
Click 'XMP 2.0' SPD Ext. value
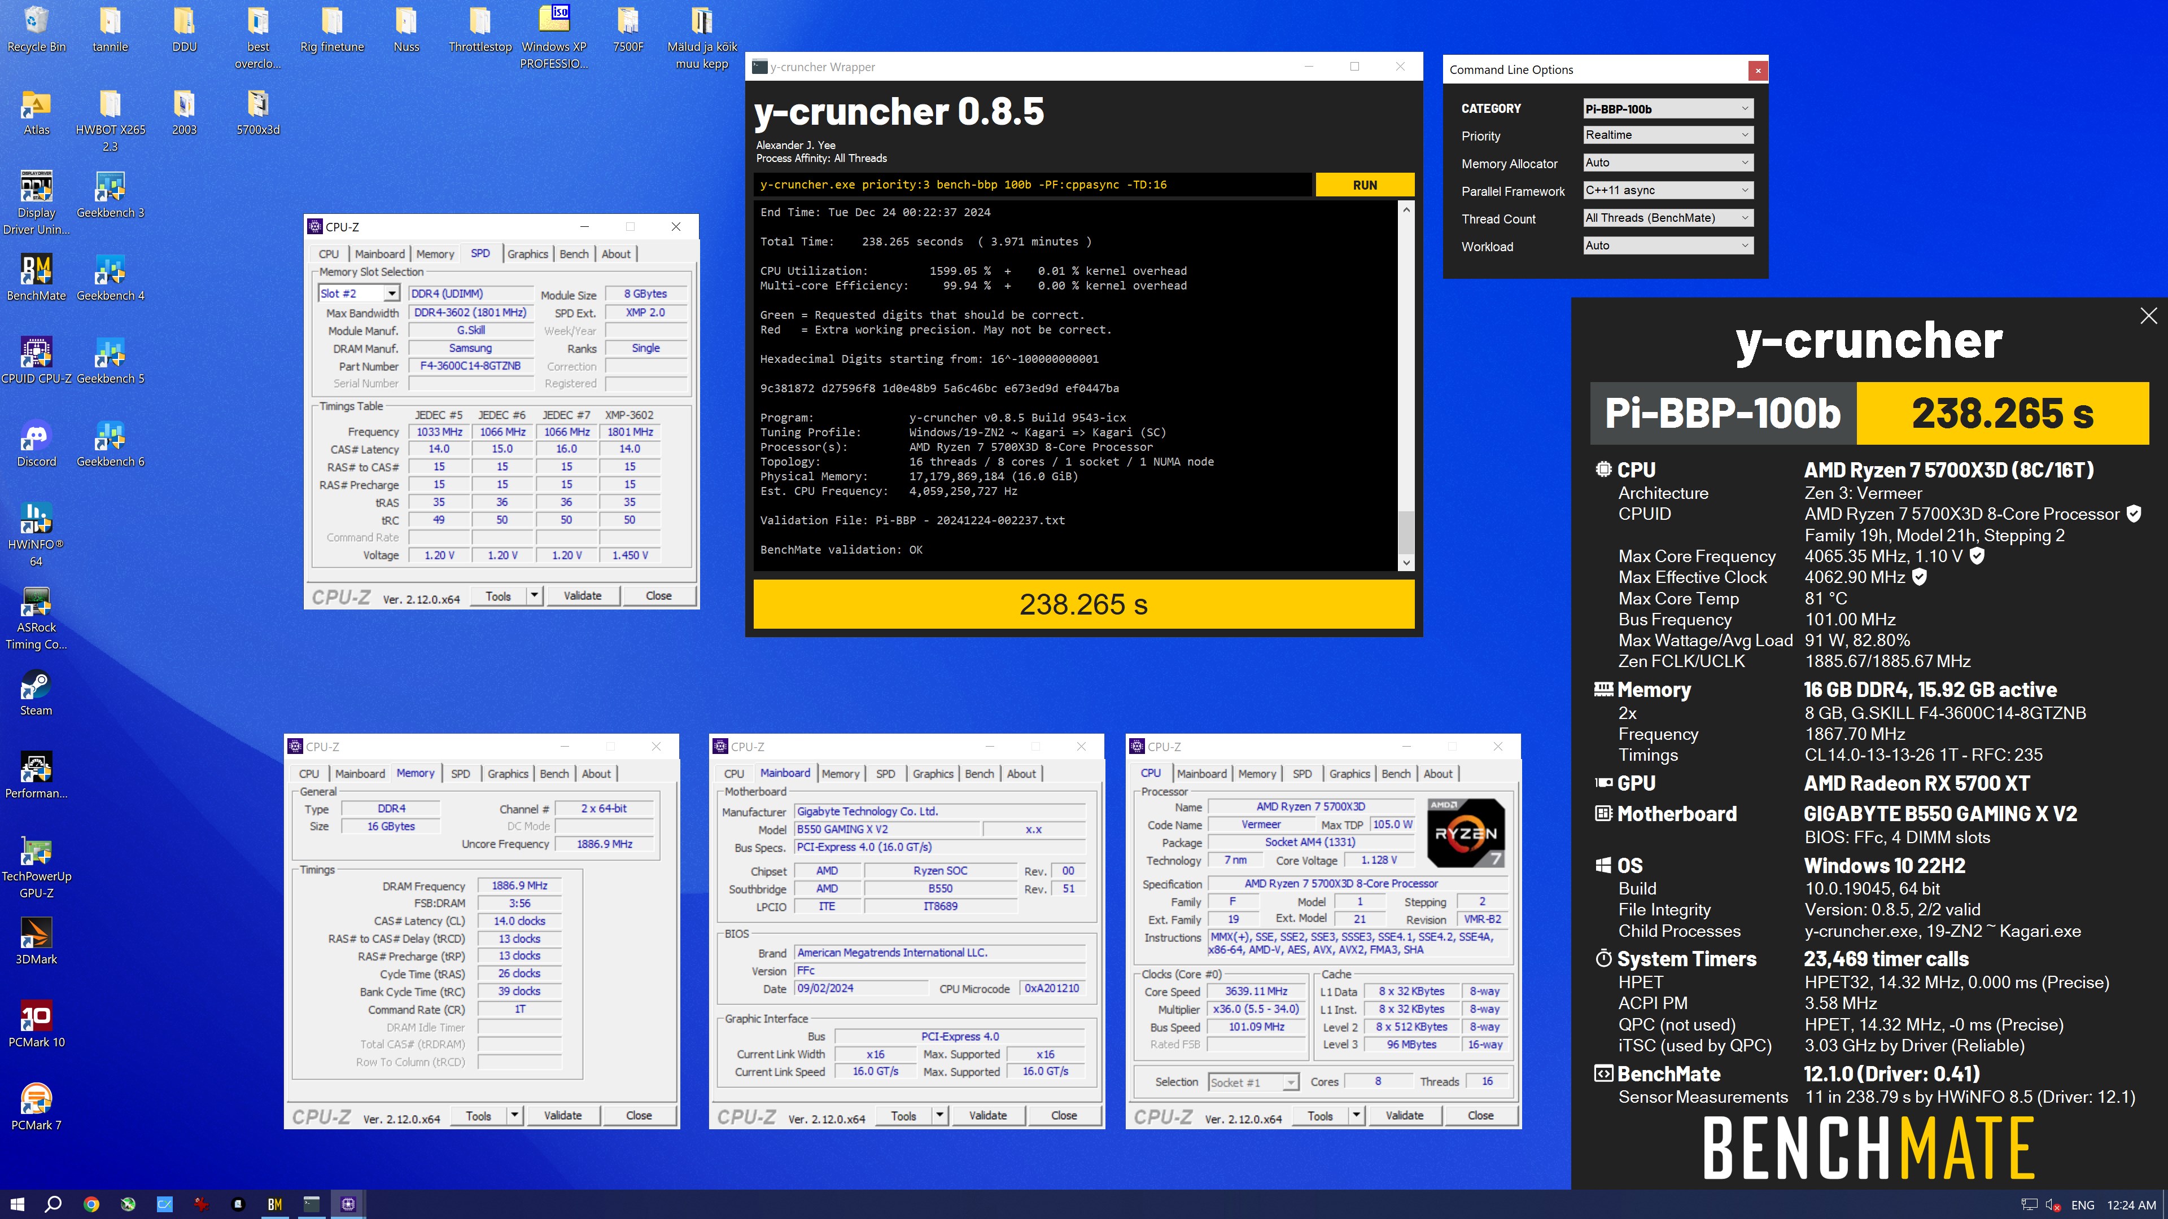pyautogui.click(x=645, y=312)
